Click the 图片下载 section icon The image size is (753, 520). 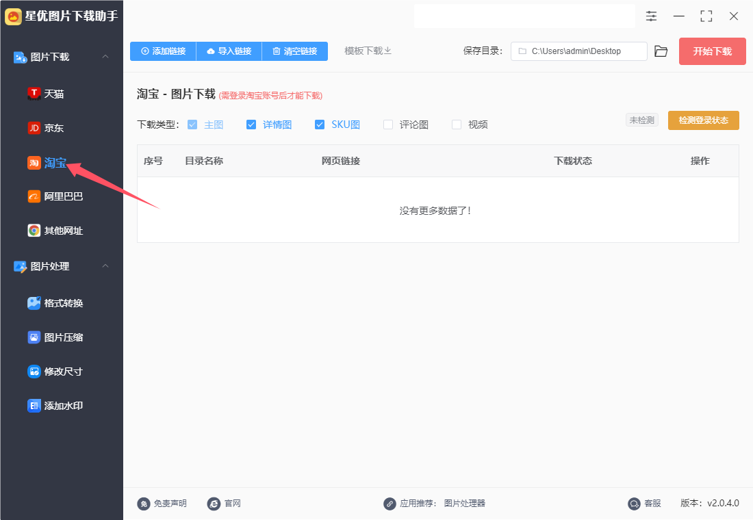pyautogui.click(x=20, y=57)
